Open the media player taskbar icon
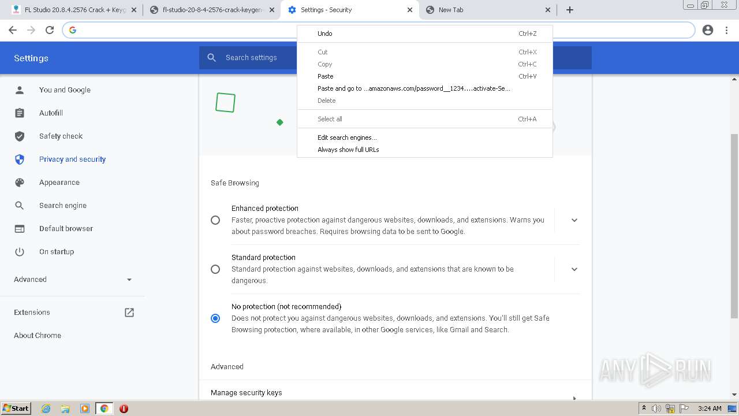The height and width of the screenshot is (416, 739). coord(85,408)
